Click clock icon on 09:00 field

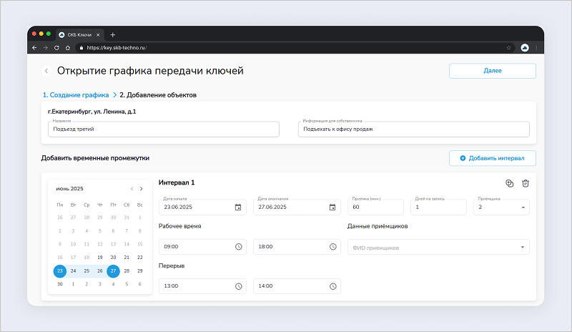point(238,247)
